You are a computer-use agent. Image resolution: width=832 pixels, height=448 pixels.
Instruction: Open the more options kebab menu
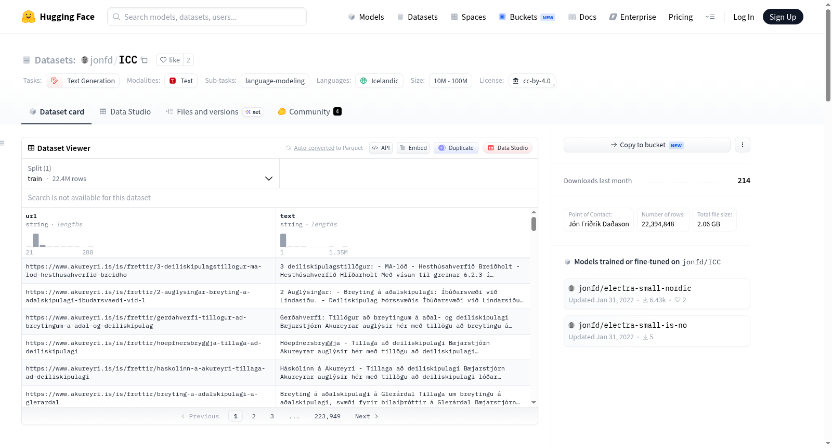(x=743, y=145)
